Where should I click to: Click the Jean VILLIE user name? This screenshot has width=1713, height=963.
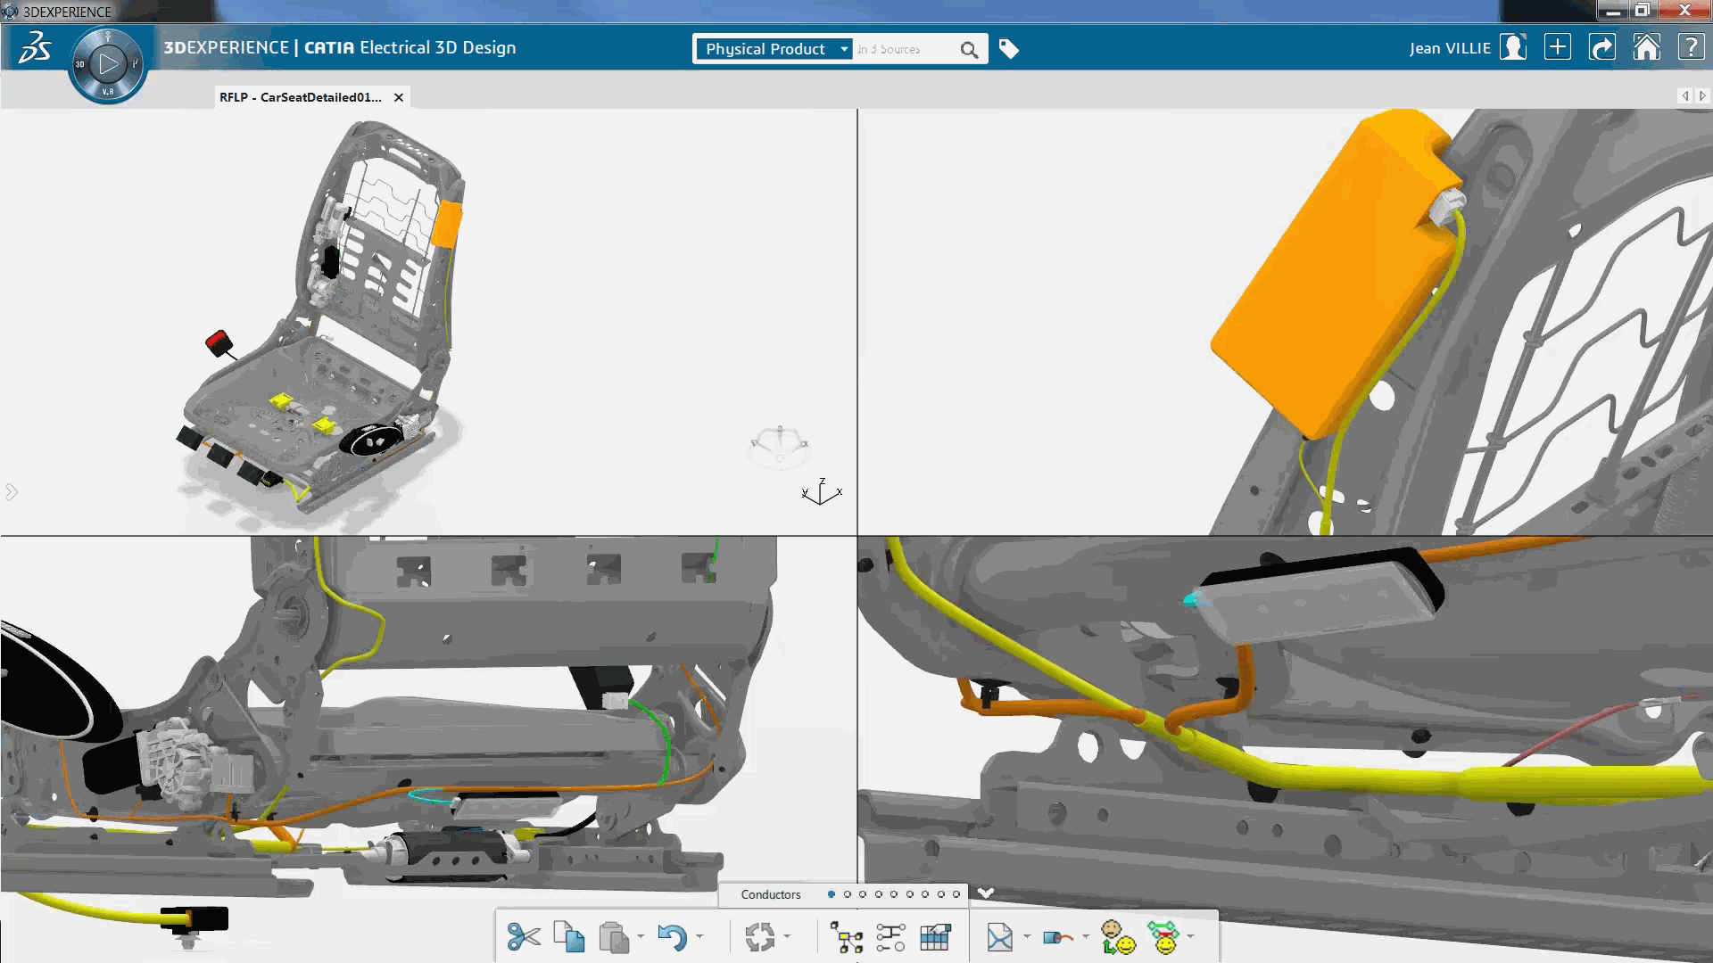pyautogui.click(x=1450, y=48)
